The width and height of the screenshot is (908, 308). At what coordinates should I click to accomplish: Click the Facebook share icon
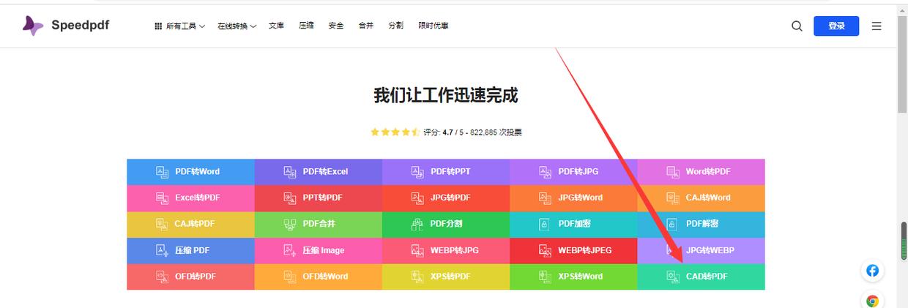point(872,271)
